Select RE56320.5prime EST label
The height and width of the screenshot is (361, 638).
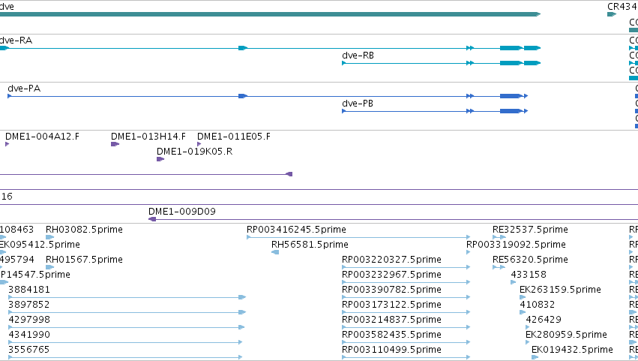coord(530,260)
